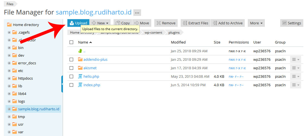Edit permissions of addendio-plus

[237, 59]
